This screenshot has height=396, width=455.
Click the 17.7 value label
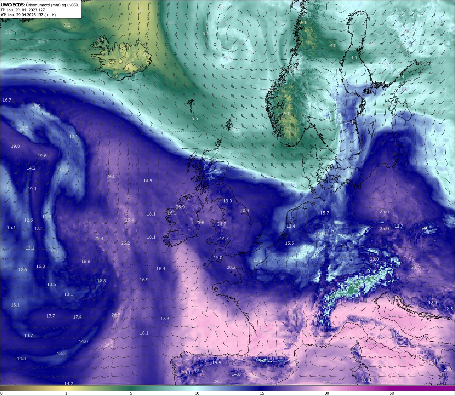click(50, 316)
